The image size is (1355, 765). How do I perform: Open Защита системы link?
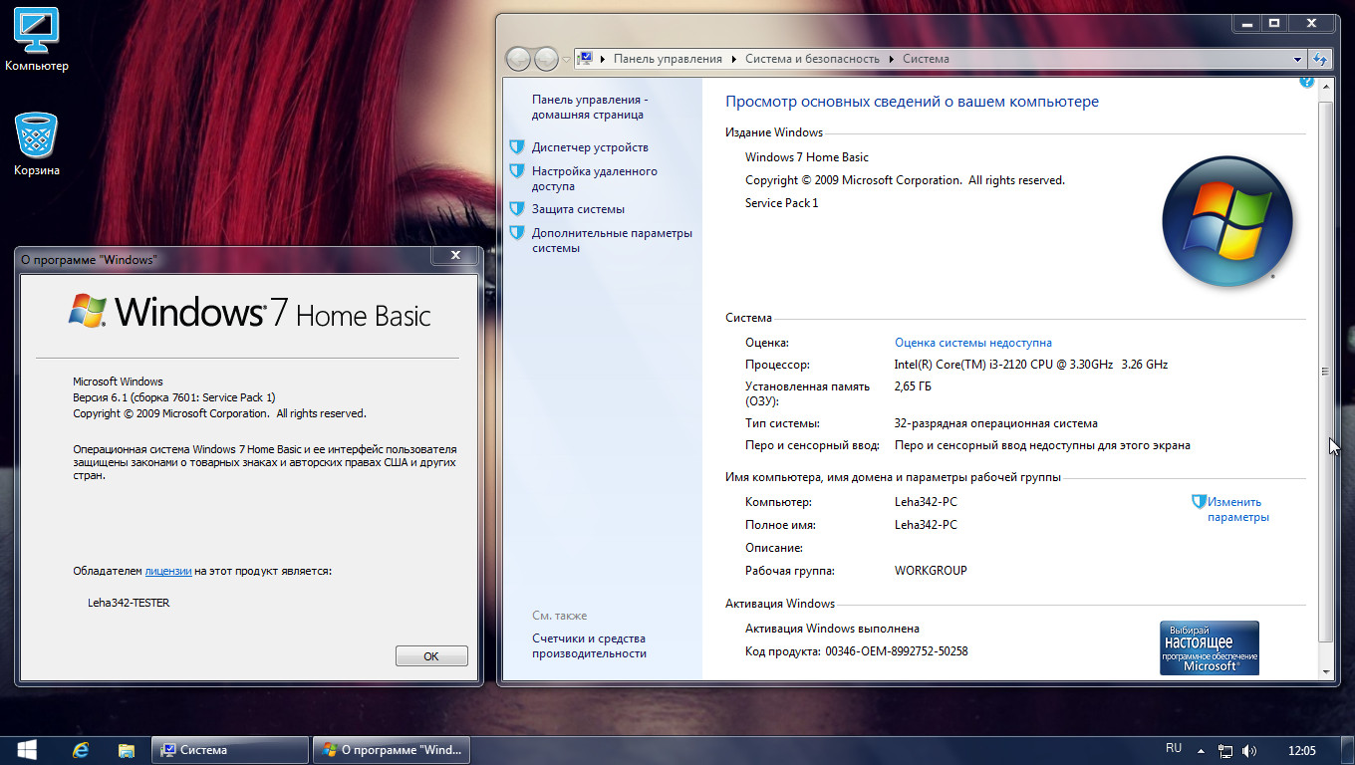click(x=578, y=209)
